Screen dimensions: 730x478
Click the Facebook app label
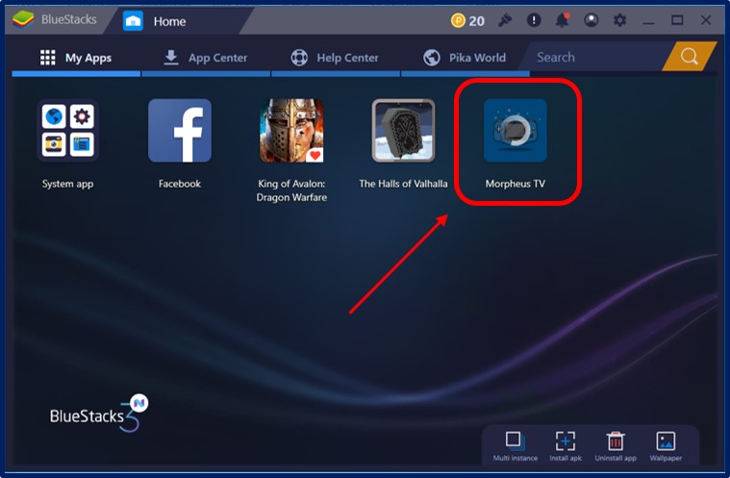click(x=180, y=184)
